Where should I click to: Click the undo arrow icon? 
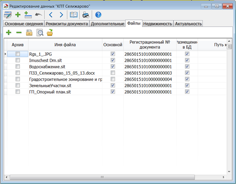coord(38,15)
